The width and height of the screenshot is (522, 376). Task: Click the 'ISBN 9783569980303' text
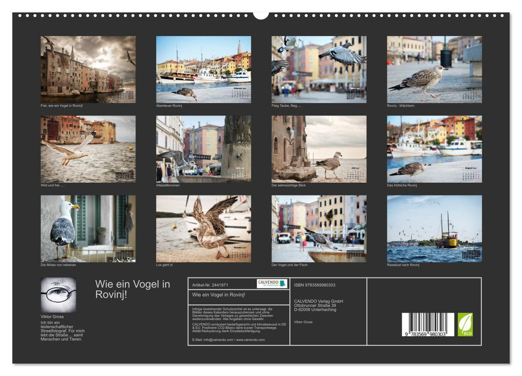click(314, 285)
